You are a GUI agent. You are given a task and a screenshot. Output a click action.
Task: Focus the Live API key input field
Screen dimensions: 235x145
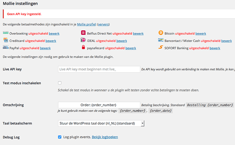(99, 69)
